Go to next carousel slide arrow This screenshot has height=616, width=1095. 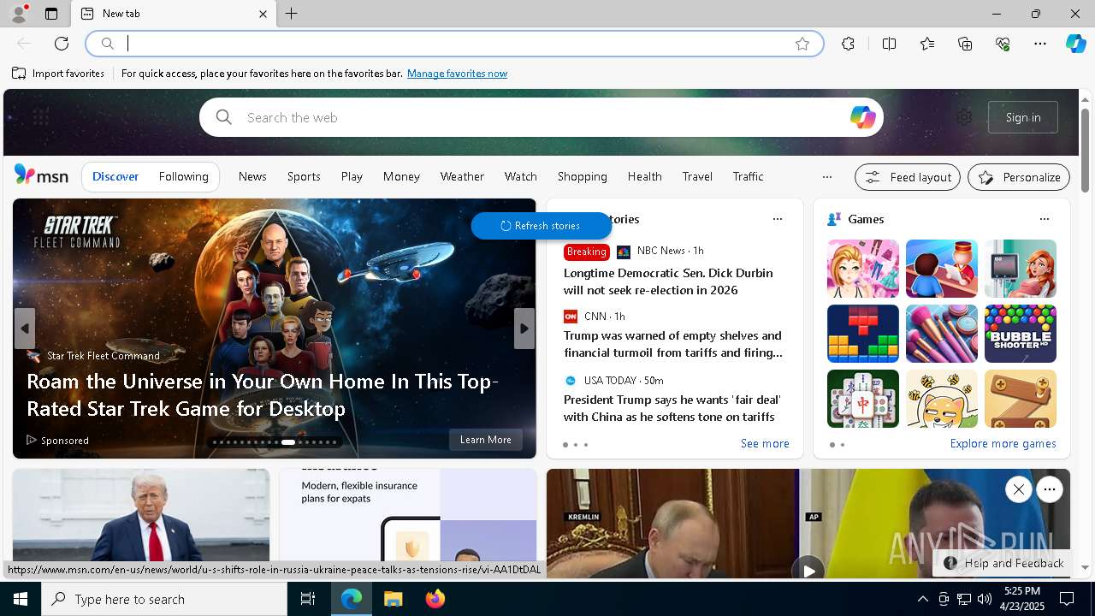click(x=524, y=329)
